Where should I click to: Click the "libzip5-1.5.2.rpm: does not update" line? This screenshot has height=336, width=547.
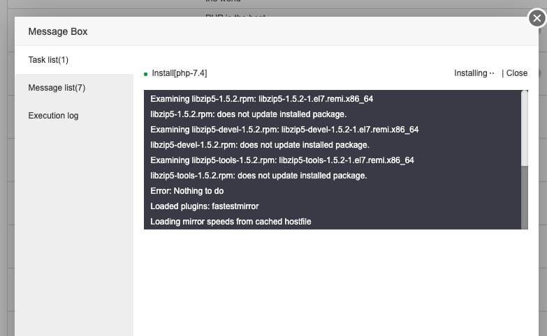click(248, 114)
